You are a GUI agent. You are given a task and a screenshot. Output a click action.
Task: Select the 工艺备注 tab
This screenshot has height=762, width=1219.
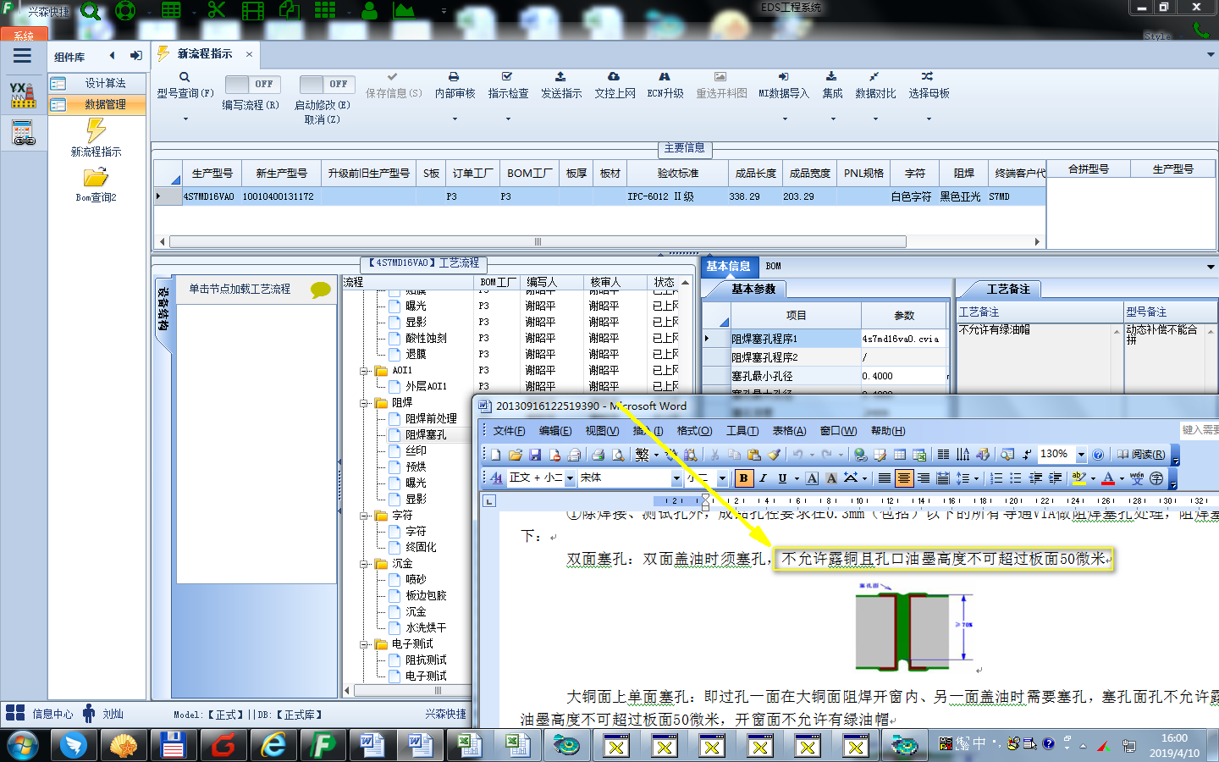[x=1008, y=290]
